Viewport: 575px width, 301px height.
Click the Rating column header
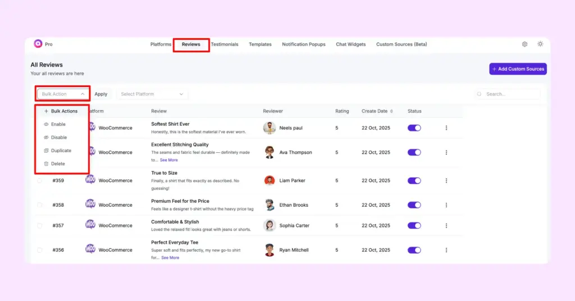click(342, 111)
